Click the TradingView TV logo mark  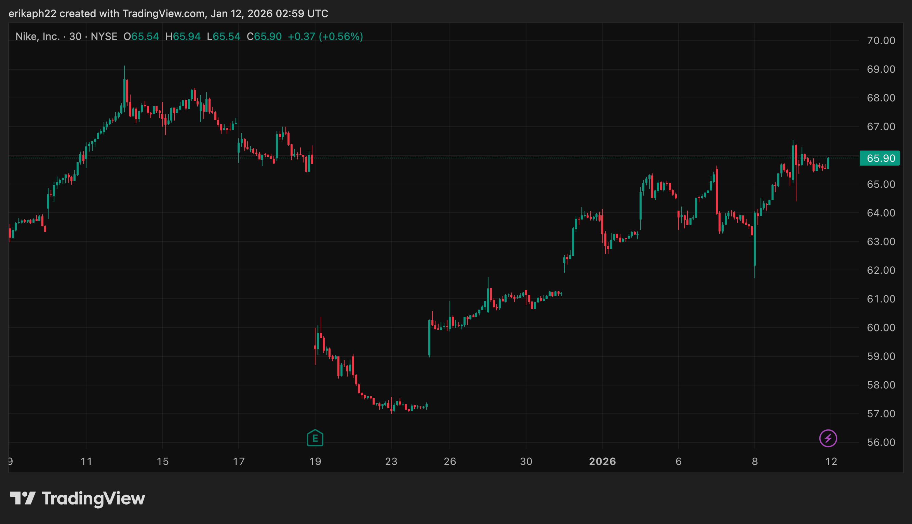[23, 498]
